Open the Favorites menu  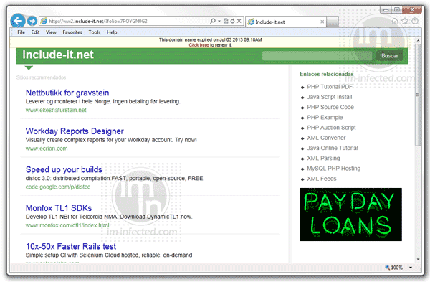(72, 32)
